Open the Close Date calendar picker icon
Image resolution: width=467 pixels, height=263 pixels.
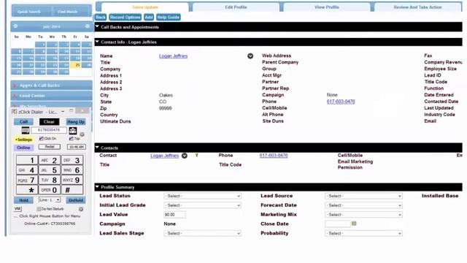354,224
